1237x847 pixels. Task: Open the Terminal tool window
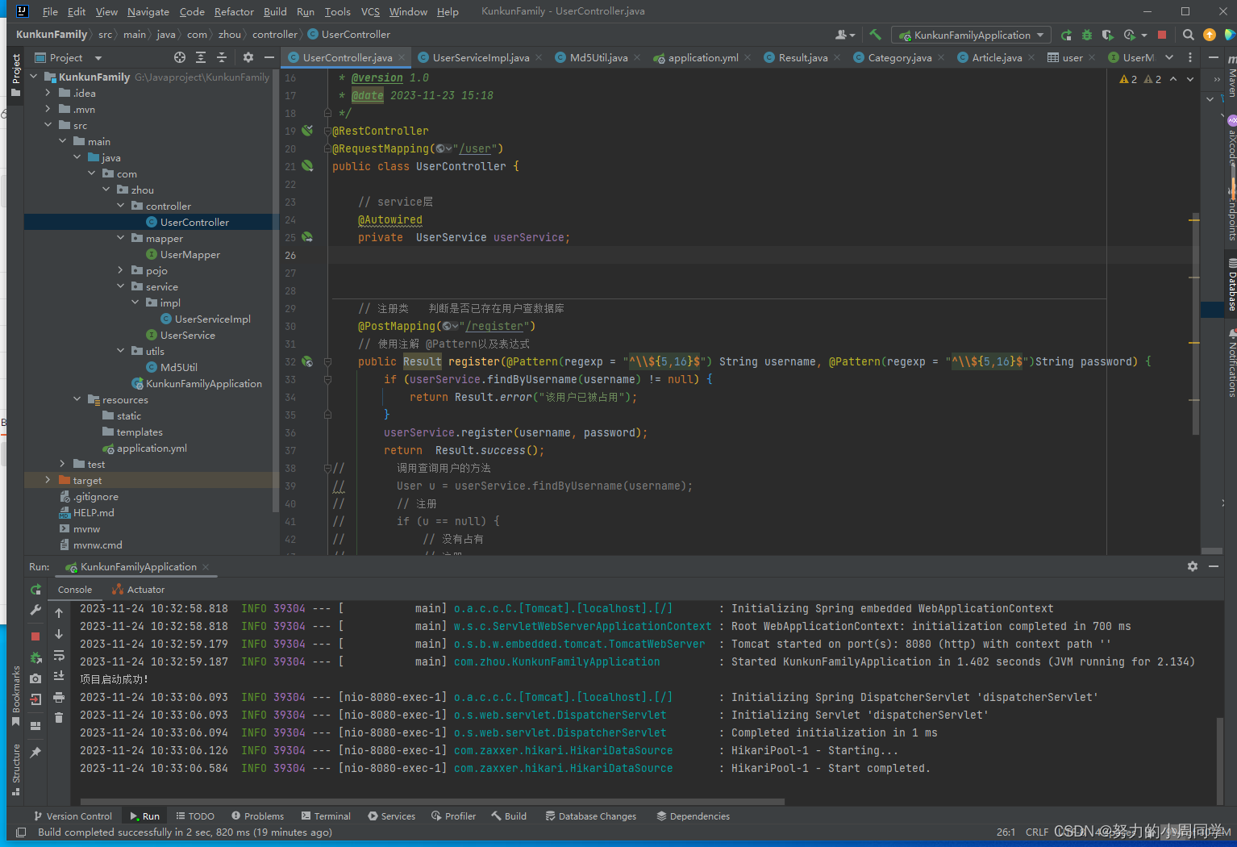tap(326, 816)
